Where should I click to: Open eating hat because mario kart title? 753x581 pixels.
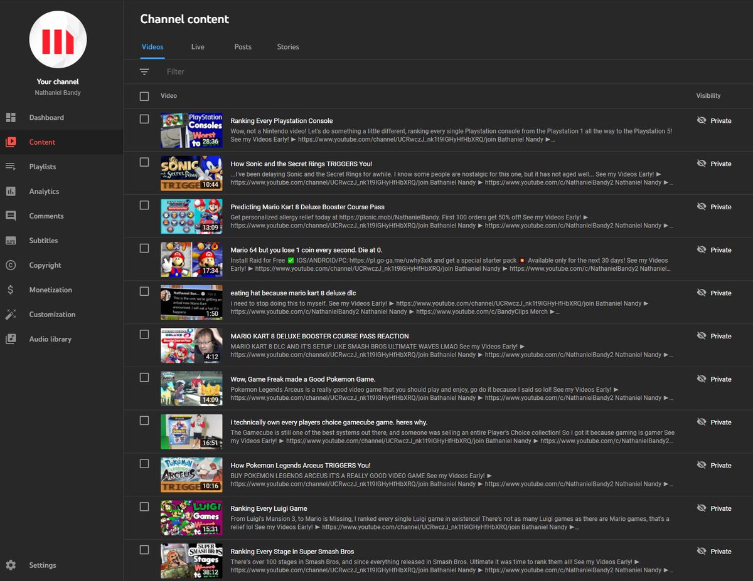tap(293, 293)
